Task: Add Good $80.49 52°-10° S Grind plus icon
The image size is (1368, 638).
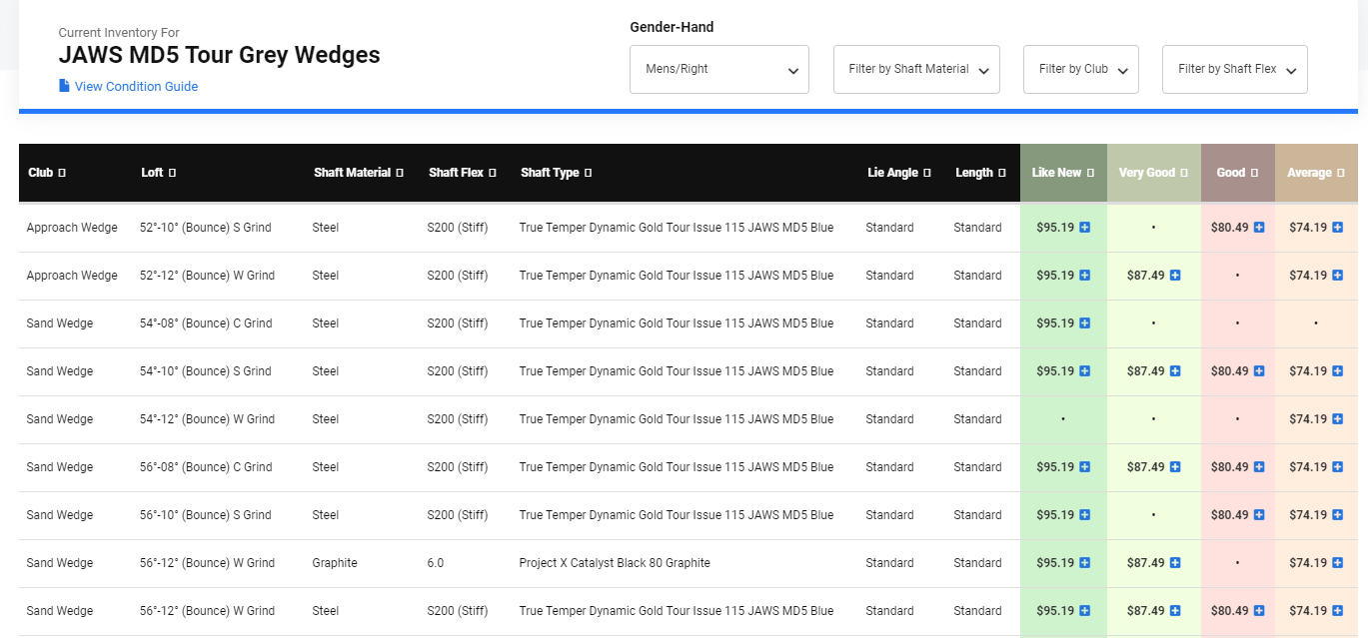Action: (1259, 228)
